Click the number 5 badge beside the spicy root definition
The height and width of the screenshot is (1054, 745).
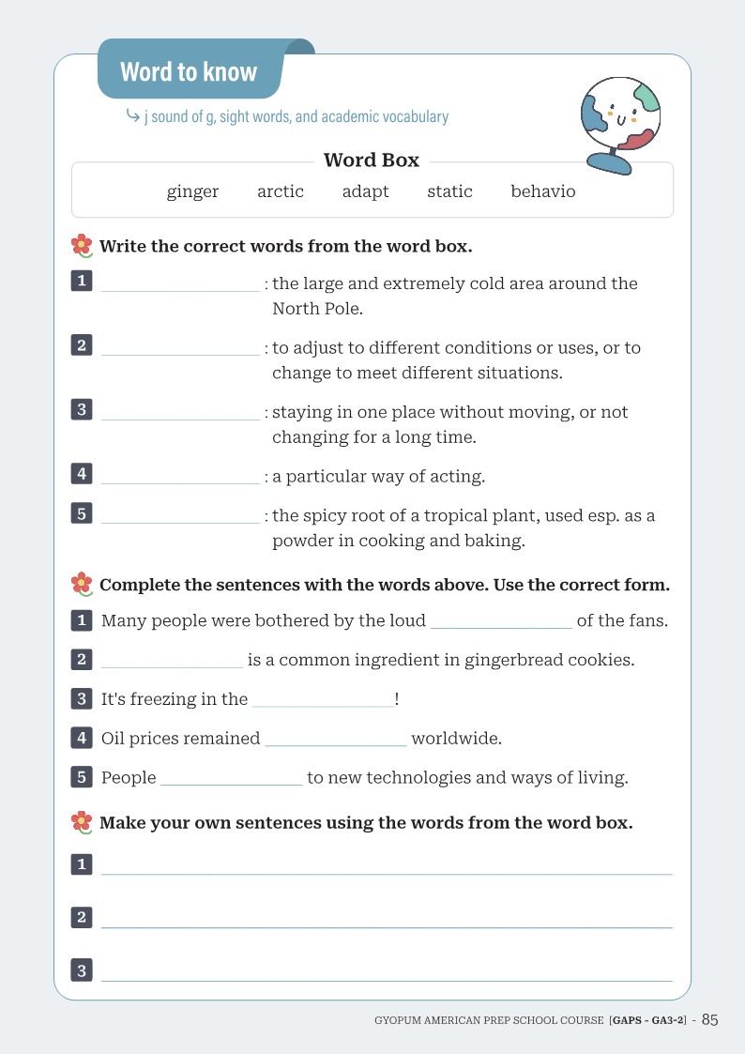coord(82,513)
